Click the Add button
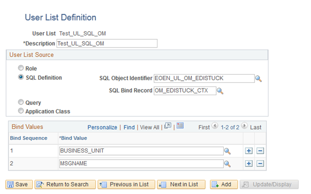 click(x=224, y=184)
